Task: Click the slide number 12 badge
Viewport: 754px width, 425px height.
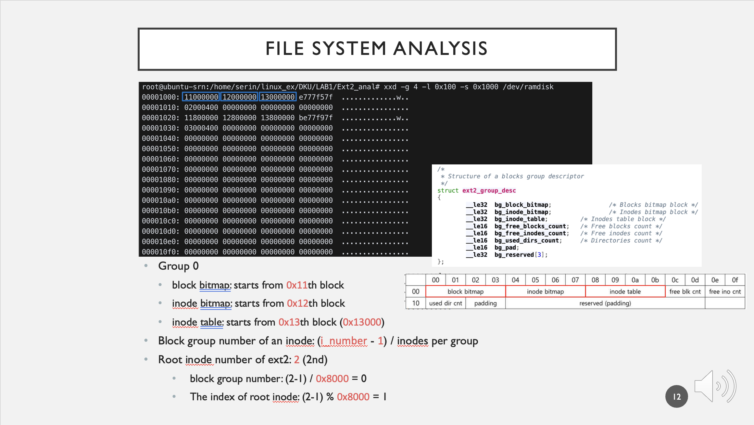Action: tap(676, 396)
